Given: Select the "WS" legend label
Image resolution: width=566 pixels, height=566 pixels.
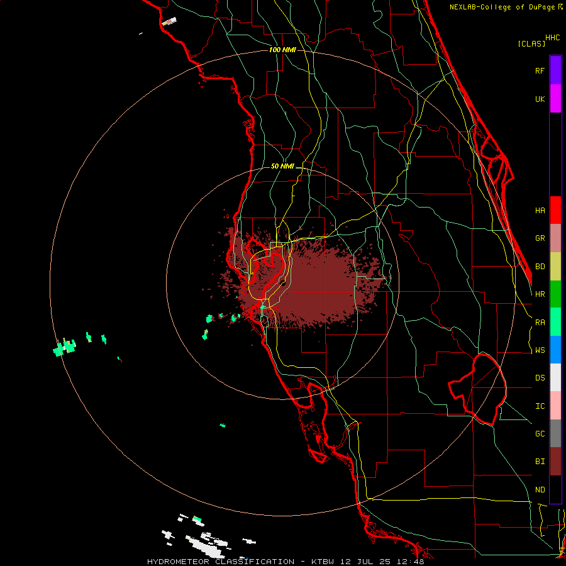Looking at the screenshot, I should tap(540, 350).
